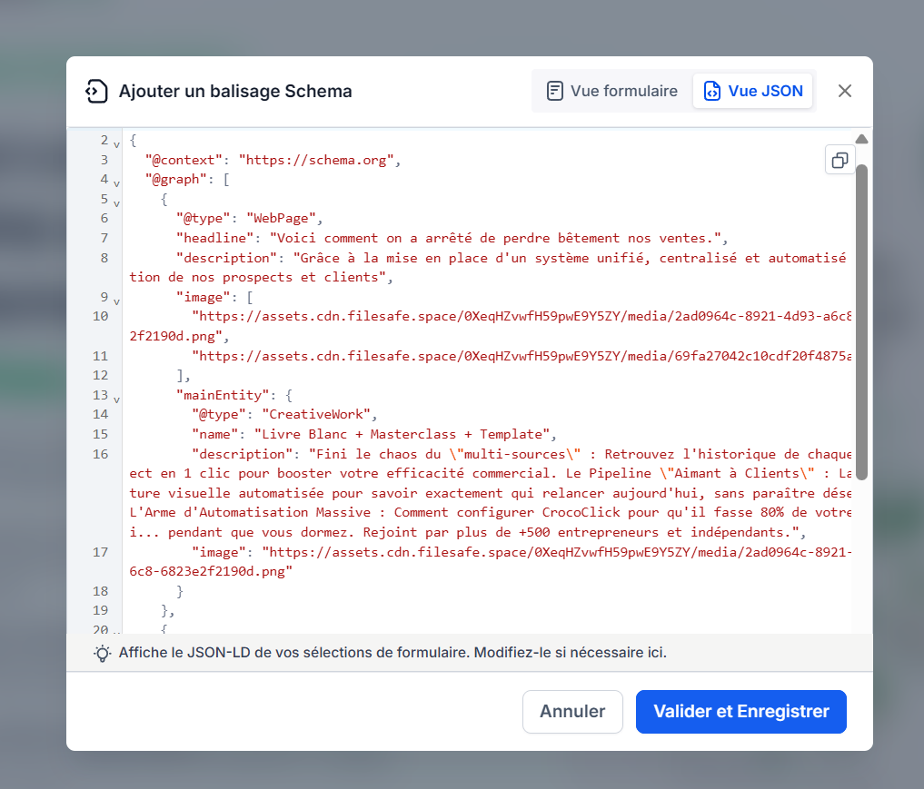
Task: Click the "CreativeWork" value on line 14
Action: point(316,415)
